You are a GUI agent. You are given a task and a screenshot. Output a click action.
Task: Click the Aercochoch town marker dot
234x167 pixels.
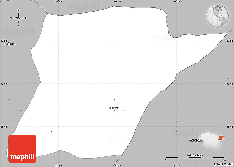tap(197, 143)
